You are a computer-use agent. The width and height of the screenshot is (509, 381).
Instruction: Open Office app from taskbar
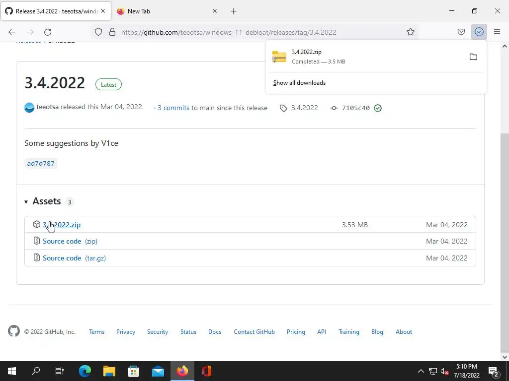206,371
